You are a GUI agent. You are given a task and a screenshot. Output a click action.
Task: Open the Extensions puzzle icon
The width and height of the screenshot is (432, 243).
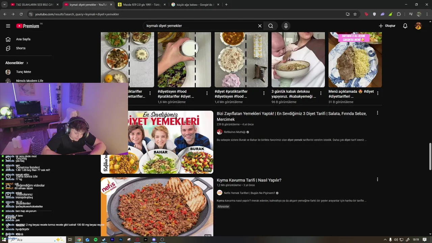(x=399, y=14)
